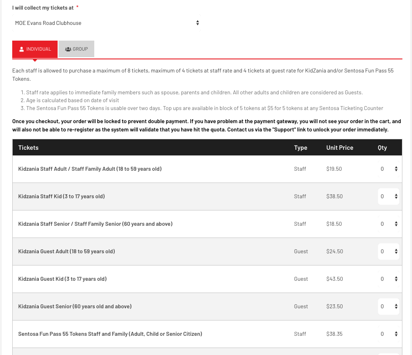Click Staff type in Kidzania Staff Adult row
Viewport: 412px width, 355px height.
pyautogui.click(x=300, y=169)
